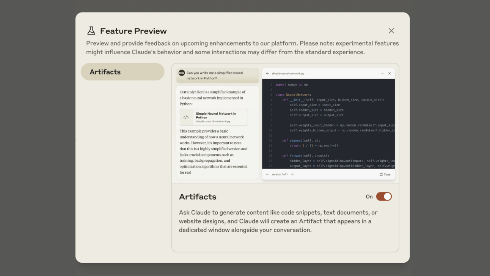490x276 pixels.
Task: Open the three-dot menu in the code panel header
Action: (x=382, y=74)
